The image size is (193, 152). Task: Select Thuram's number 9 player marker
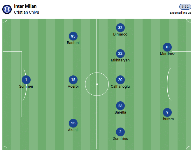pyautogui.click(x=167, y=112)
